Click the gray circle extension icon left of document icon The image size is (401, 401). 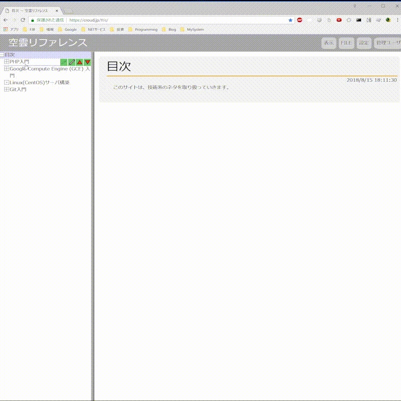coord(319,20)
